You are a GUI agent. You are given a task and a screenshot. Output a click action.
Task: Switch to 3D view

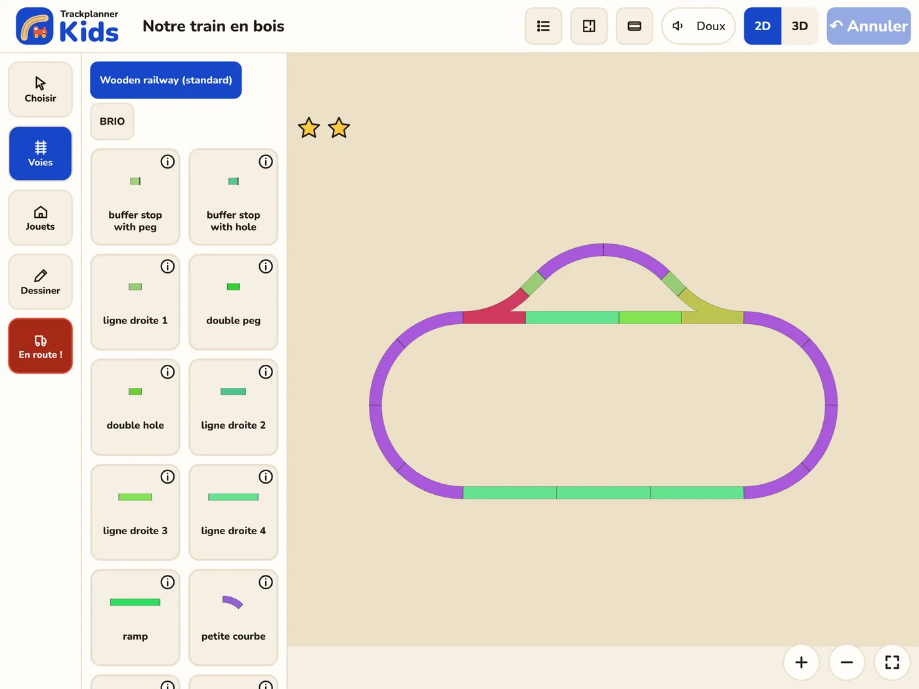tap(800, 26)
